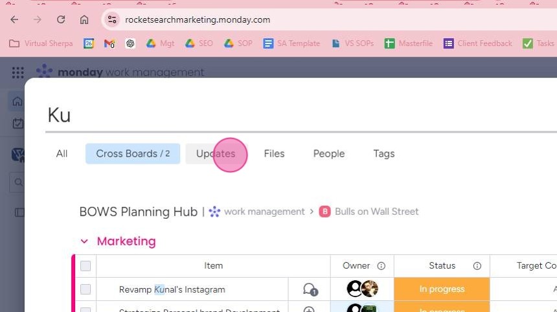
Task: Open updates for Revamp Kunal's Instagram
Action: (x=310, y=289)
